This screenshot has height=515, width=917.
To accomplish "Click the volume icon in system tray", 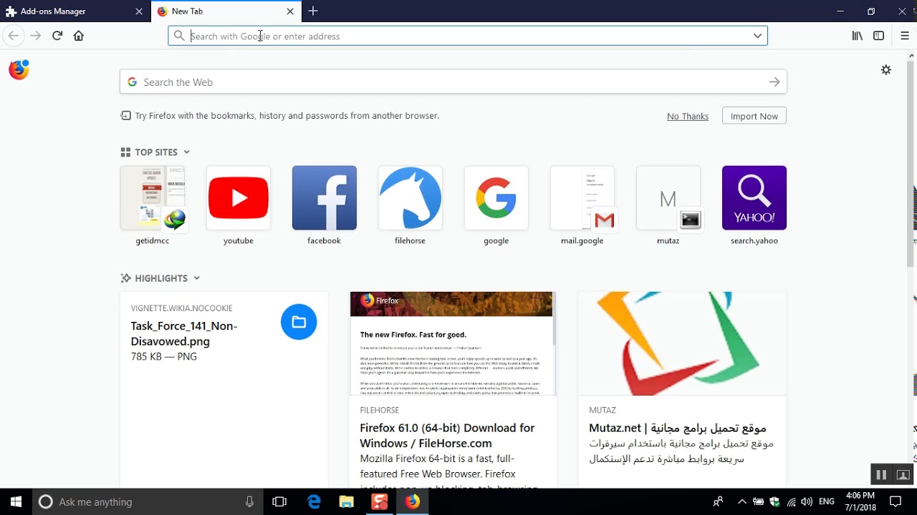I will pos(807,501).
